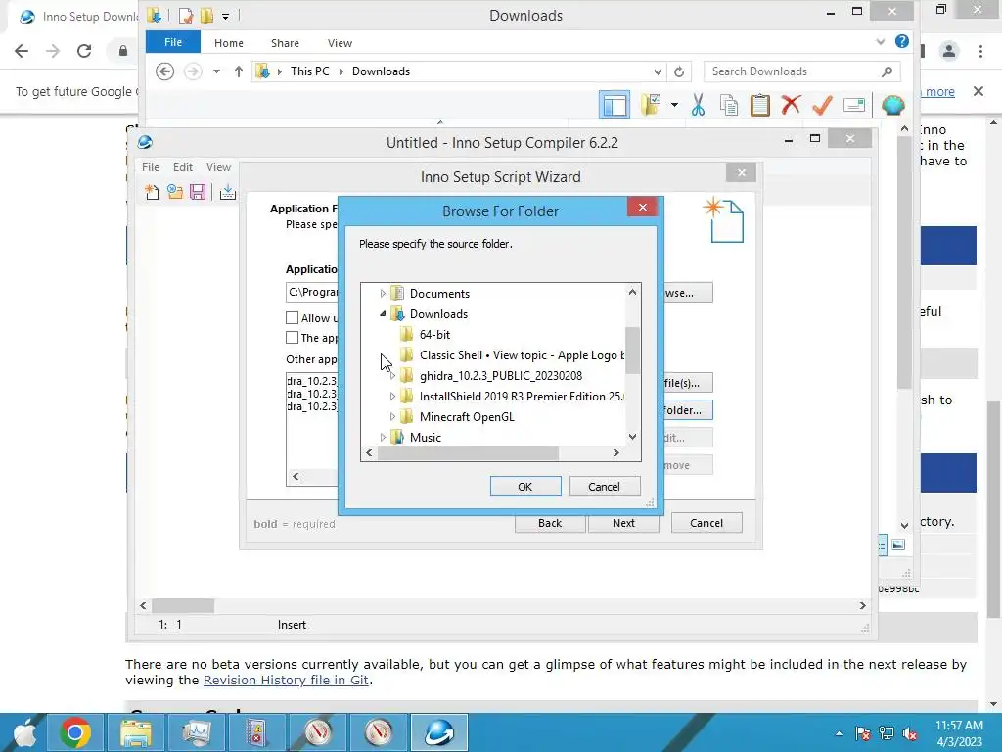The width and height of the screenshot is (1002, 752).
Task: Open the address bar history dropdown
Action: pos(658,71)
